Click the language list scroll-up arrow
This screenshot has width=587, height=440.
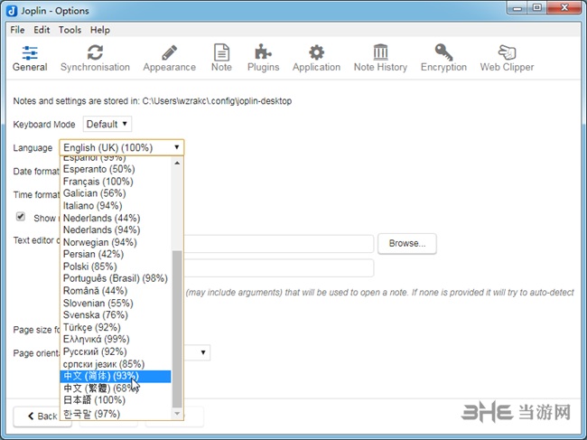point(177,163)
